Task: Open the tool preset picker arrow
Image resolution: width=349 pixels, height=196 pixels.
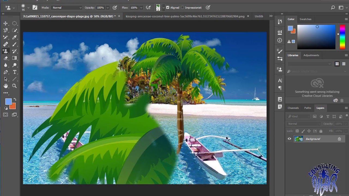Action: coord(14,8)
